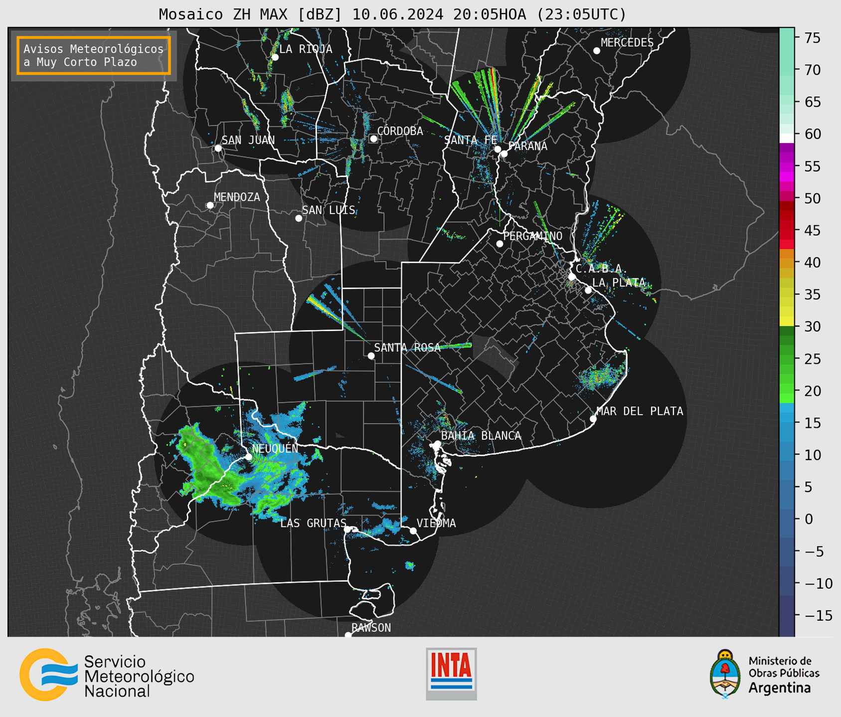Click the Santa Fe city dot

pyautogui.click(x=498, y=149)
